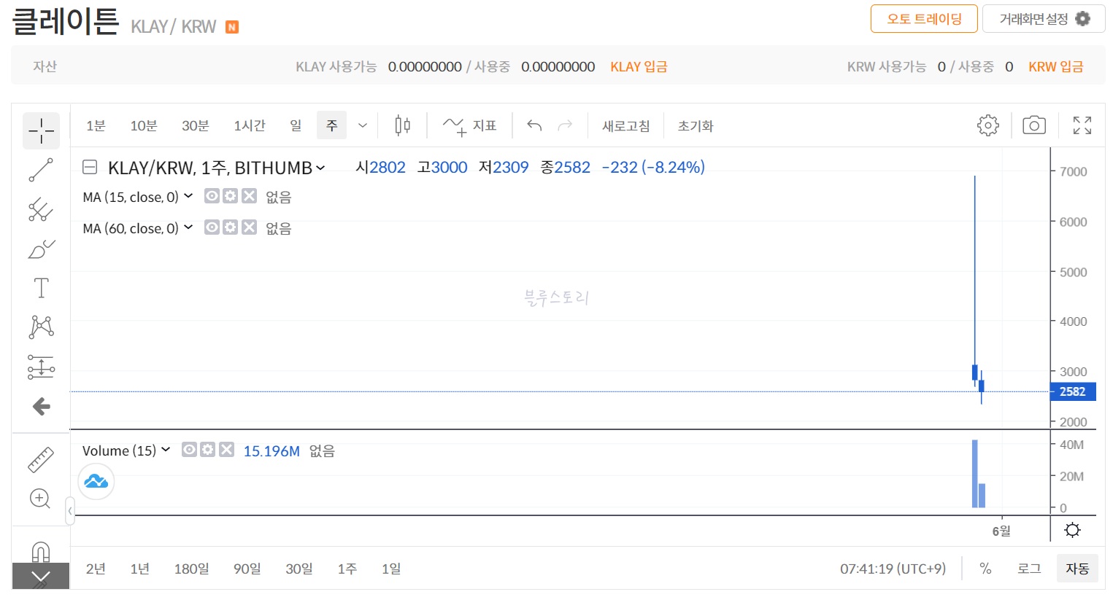Remove the Volume indicator
Screen dimensions: 1113x597
226,450
